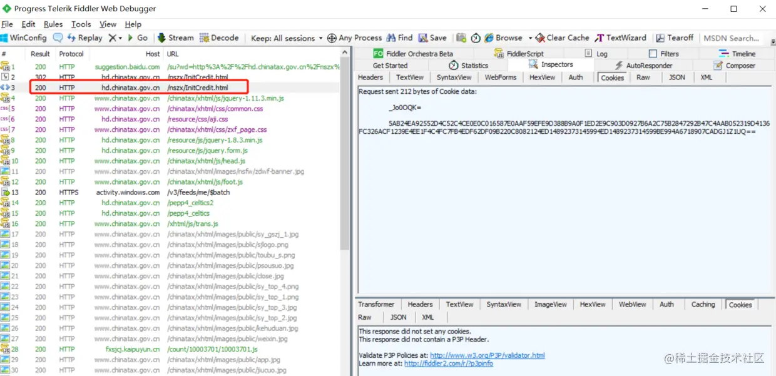776x376 pixels.
Task: Sort sessions by Result column header
Action: [x=40, y=54]
